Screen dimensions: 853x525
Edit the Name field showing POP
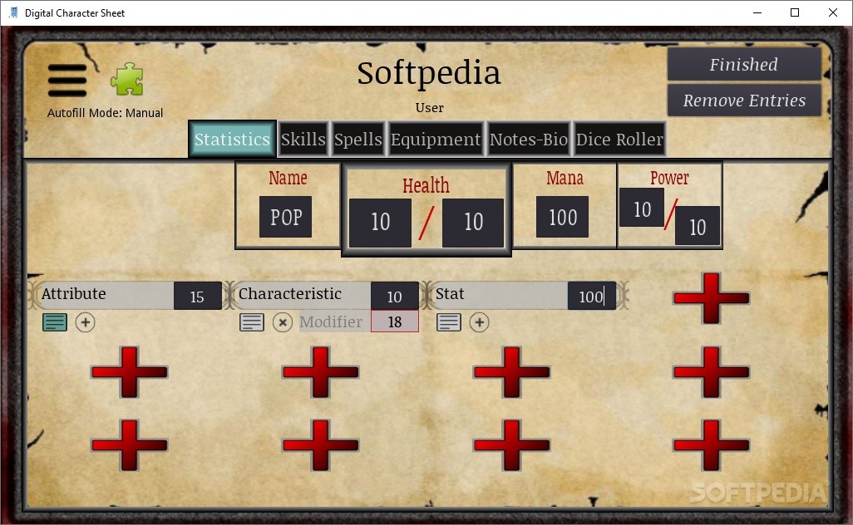(x=286, y=217)
